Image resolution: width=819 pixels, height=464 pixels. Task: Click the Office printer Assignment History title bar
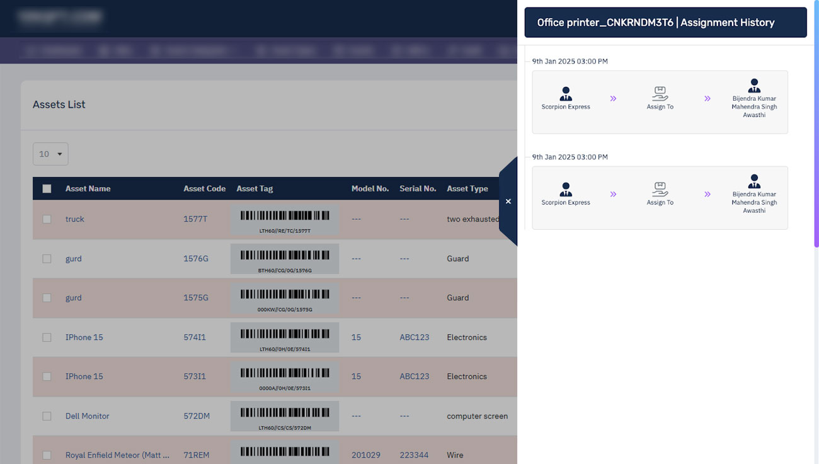[665, 23]
